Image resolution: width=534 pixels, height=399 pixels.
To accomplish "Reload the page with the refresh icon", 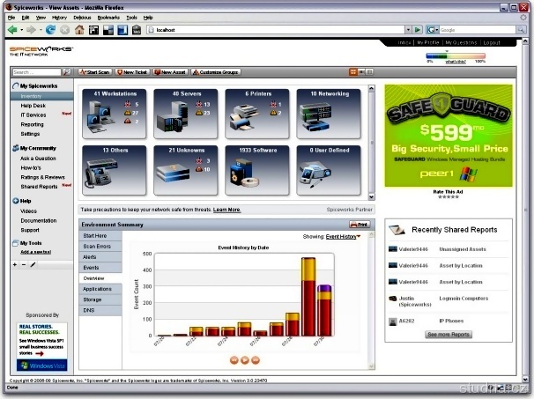I will [x=50, y=30].
